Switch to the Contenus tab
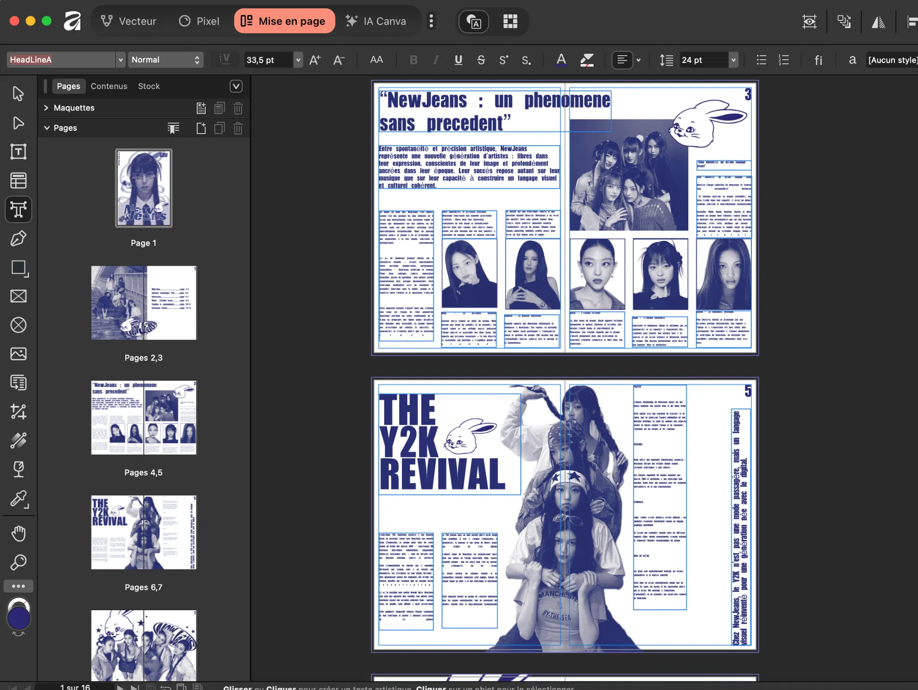 pos(109,86)
